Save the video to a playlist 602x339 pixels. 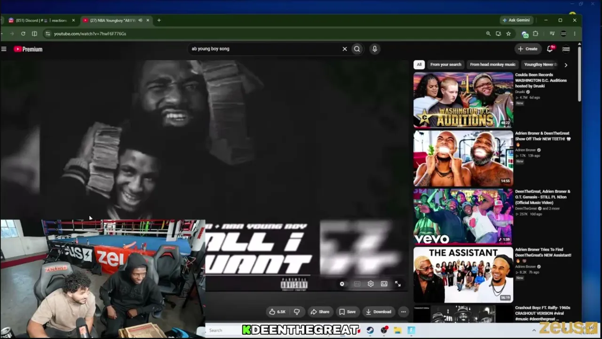coord(348,312)
